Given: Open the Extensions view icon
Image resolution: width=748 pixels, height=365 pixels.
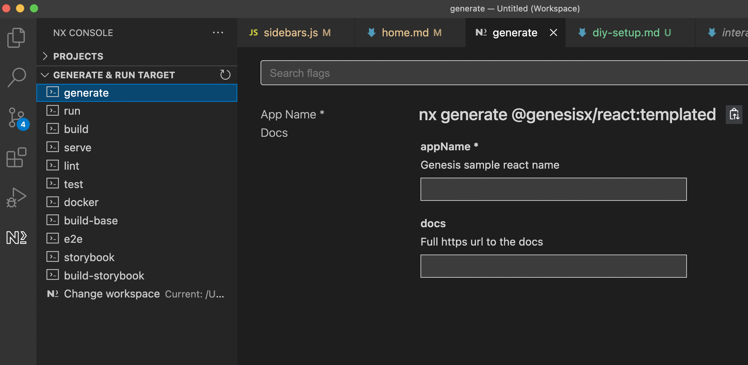Looking at the screenshot, I should point(16,158).
